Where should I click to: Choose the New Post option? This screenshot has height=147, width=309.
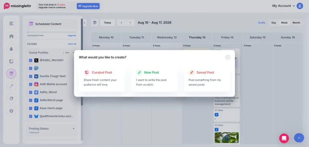click(x=154, y=79)
